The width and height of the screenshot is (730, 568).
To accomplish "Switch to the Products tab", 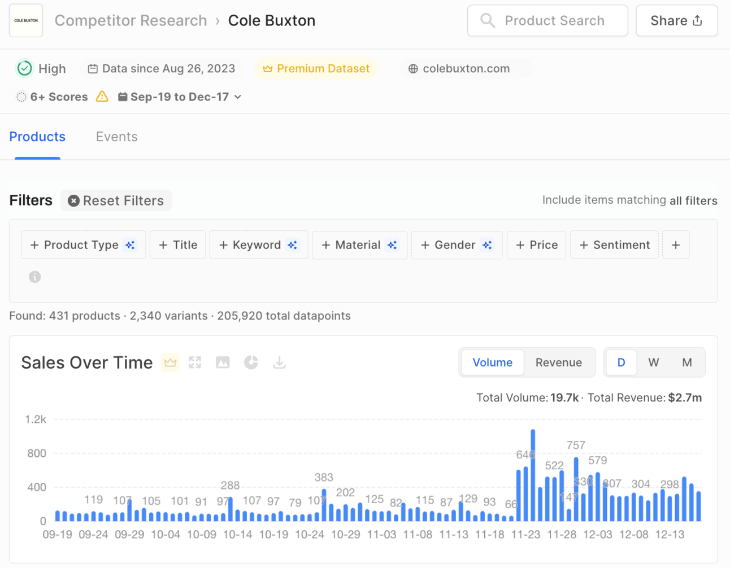I will click(37, 137).
